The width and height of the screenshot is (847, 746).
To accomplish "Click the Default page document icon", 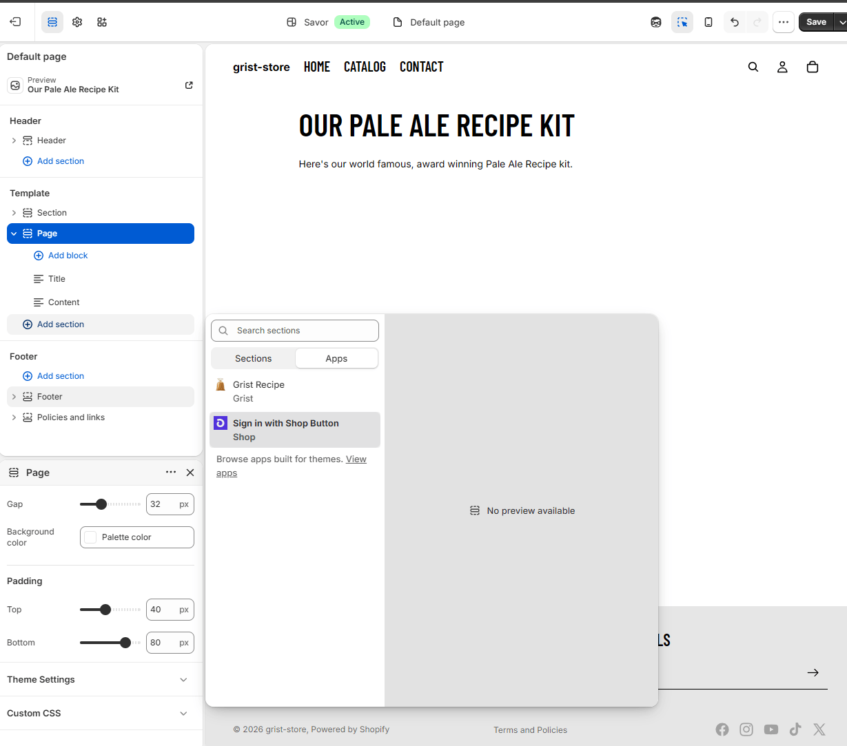I will [398, 22].
